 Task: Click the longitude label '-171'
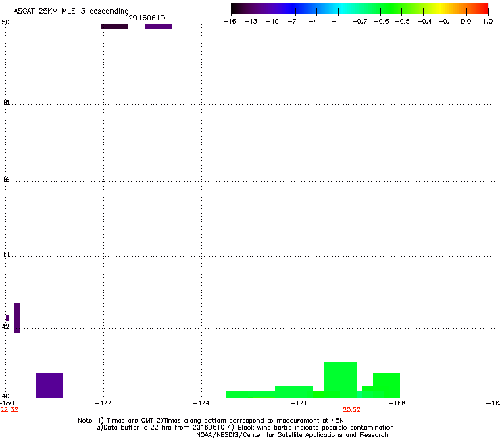[x=299, y=403]
